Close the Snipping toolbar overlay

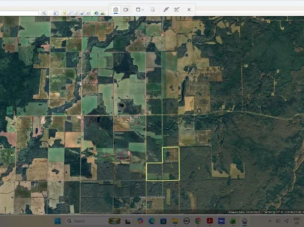coord(189,10)
